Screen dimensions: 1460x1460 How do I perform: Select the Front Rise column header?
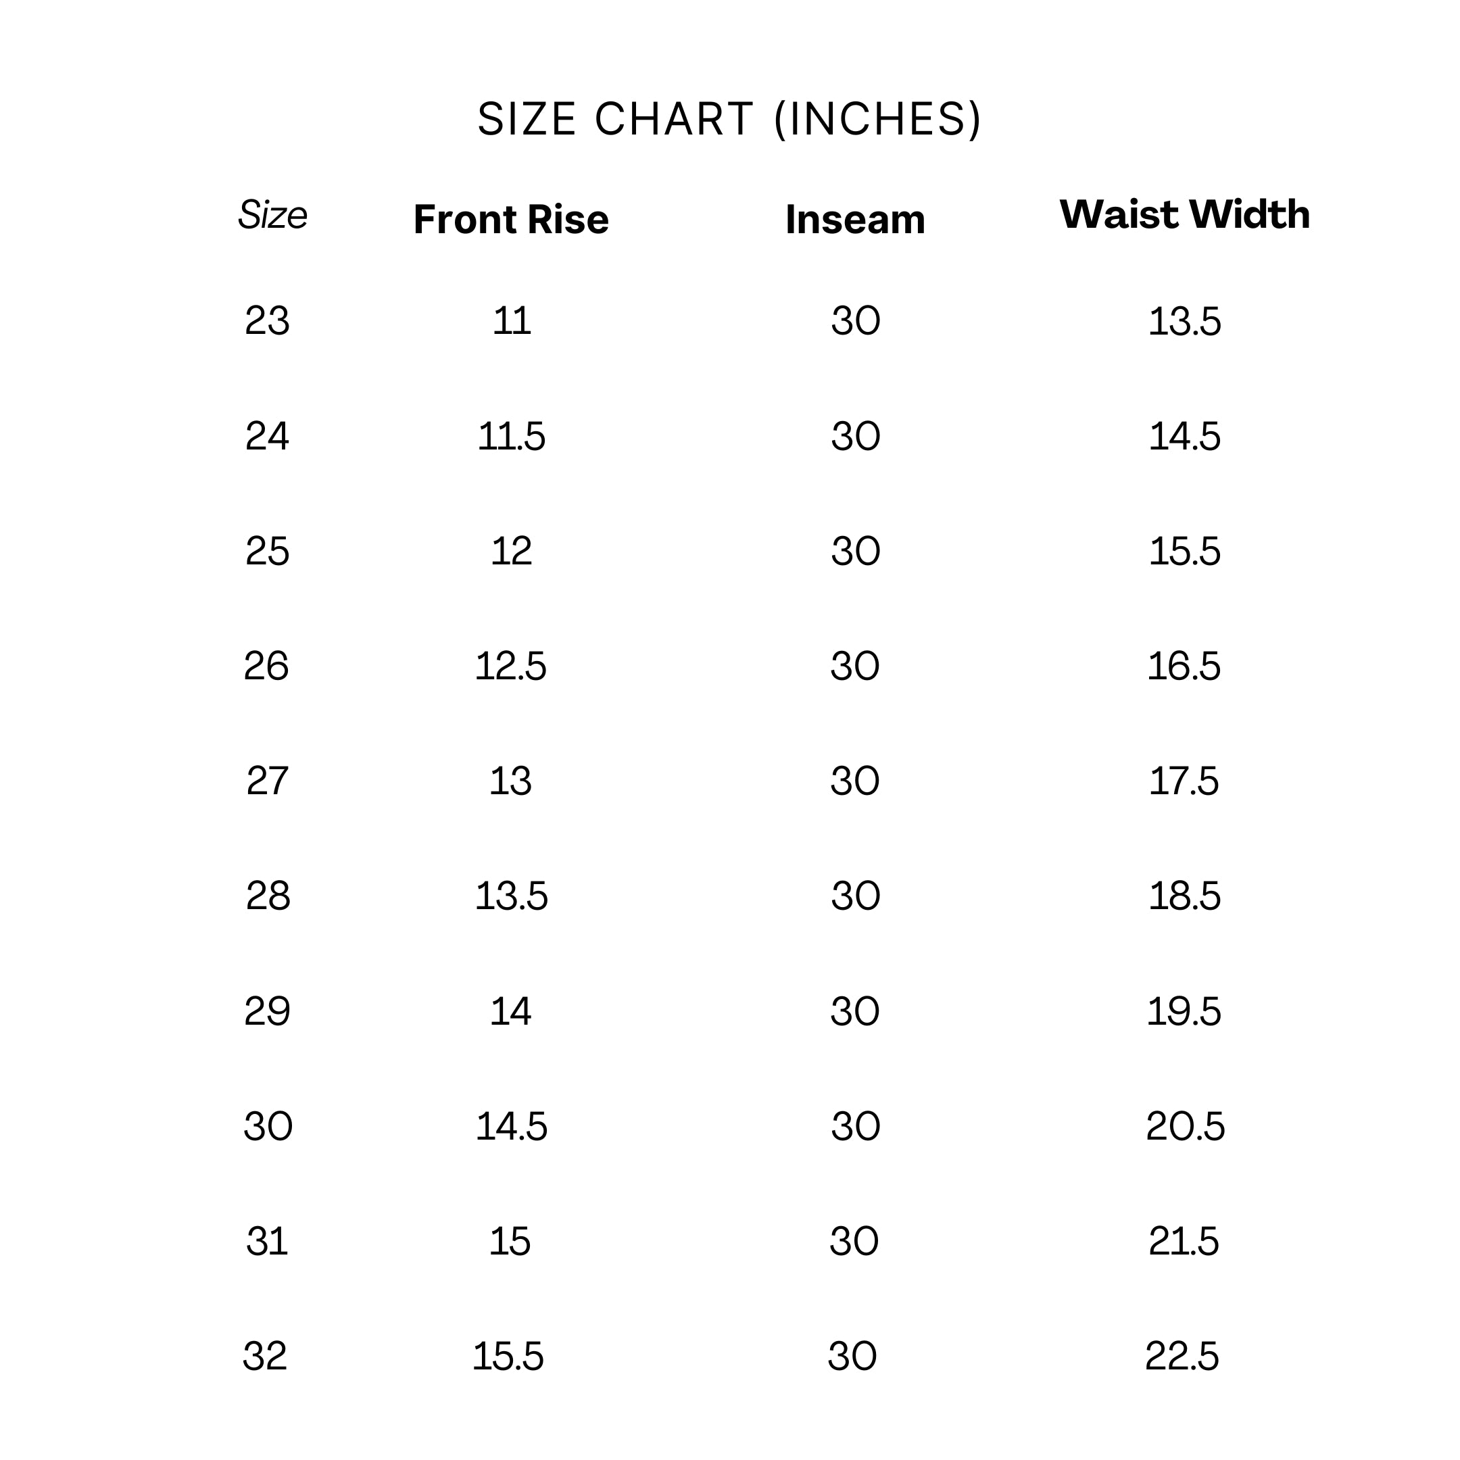coord(511,220)
